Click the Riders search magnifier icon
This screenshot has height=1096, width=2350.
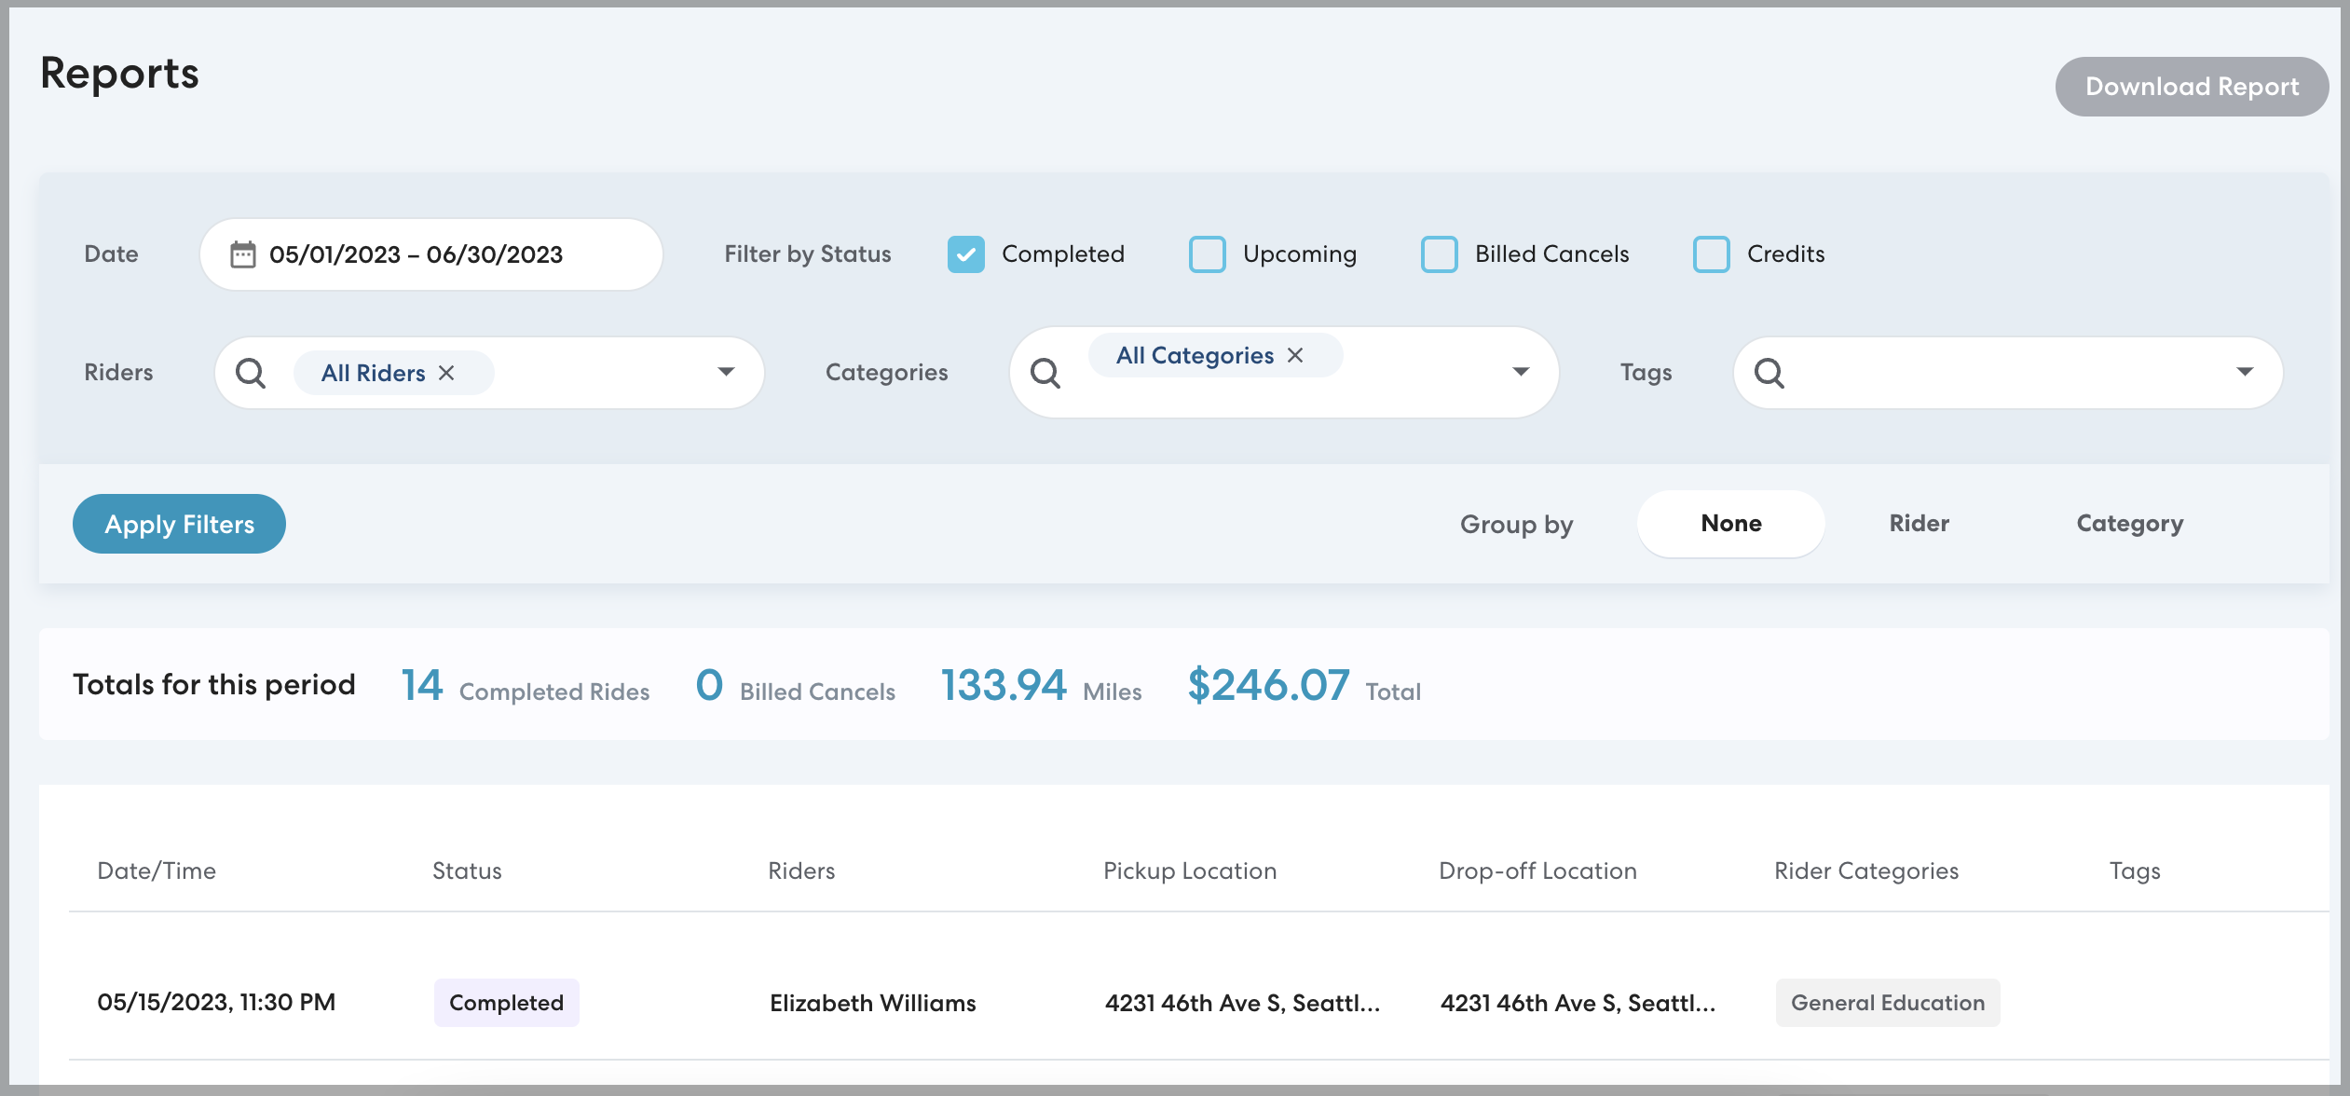(250, 373)
